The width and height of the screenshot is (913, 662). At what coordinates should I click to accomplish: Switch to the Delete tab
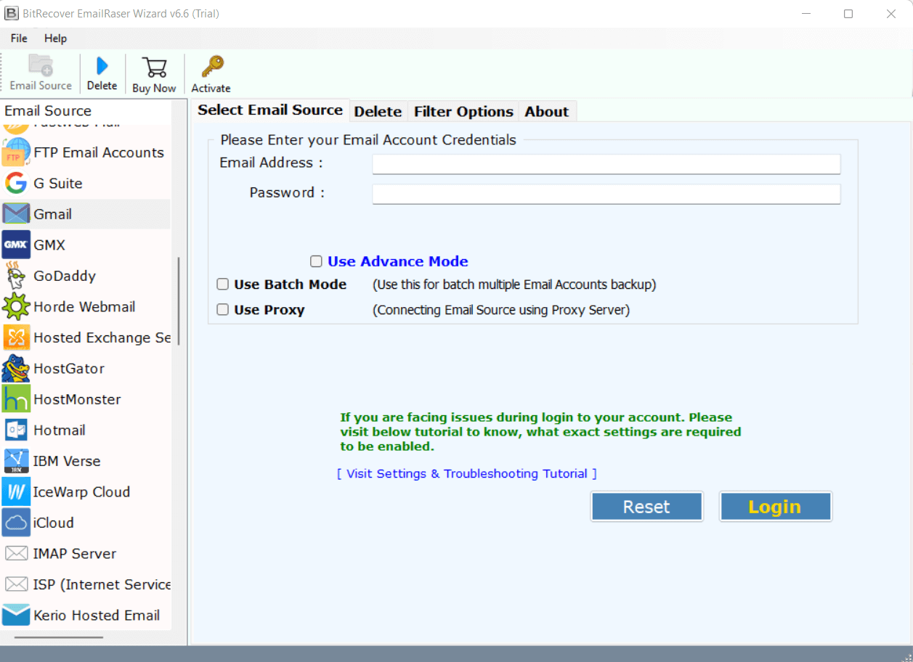point(378,111)
